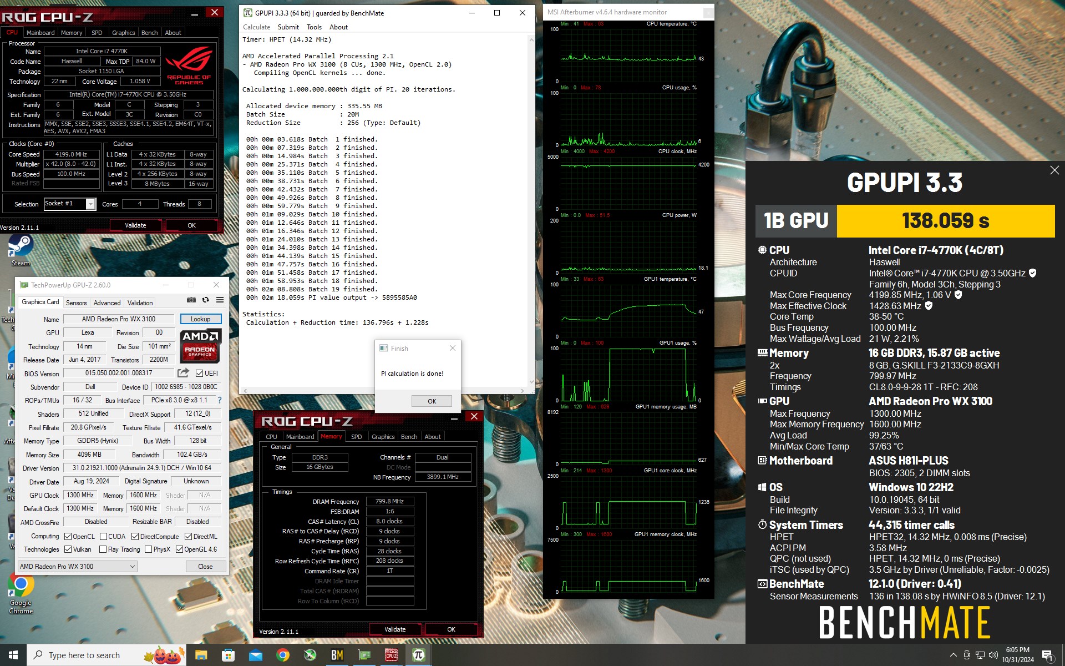
Task: Click GPUPI vertical scrollbar down arrow
Action: [531, 382]
